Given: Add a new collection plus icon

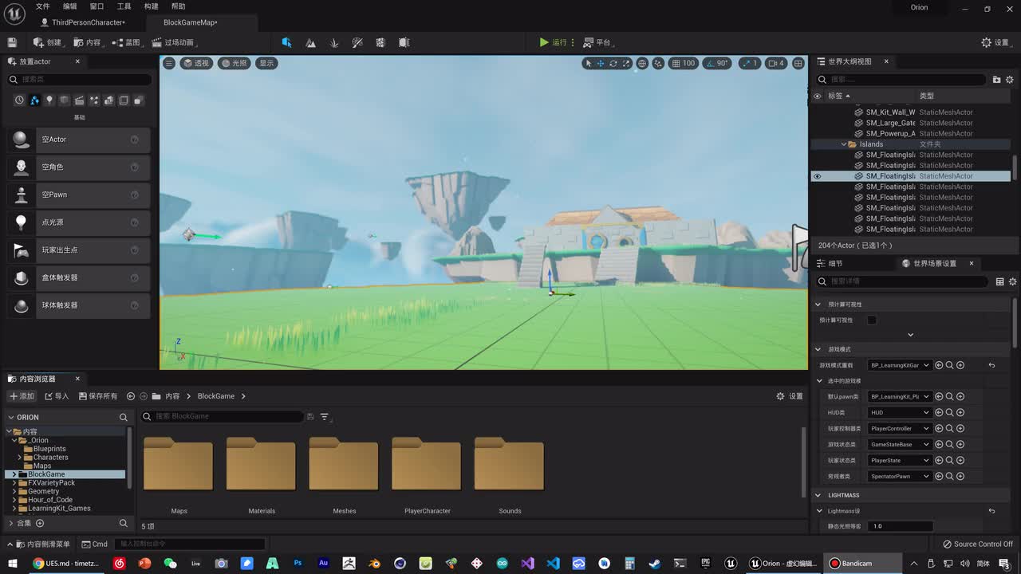Looking at the screenshot, I should coord(40,523).
